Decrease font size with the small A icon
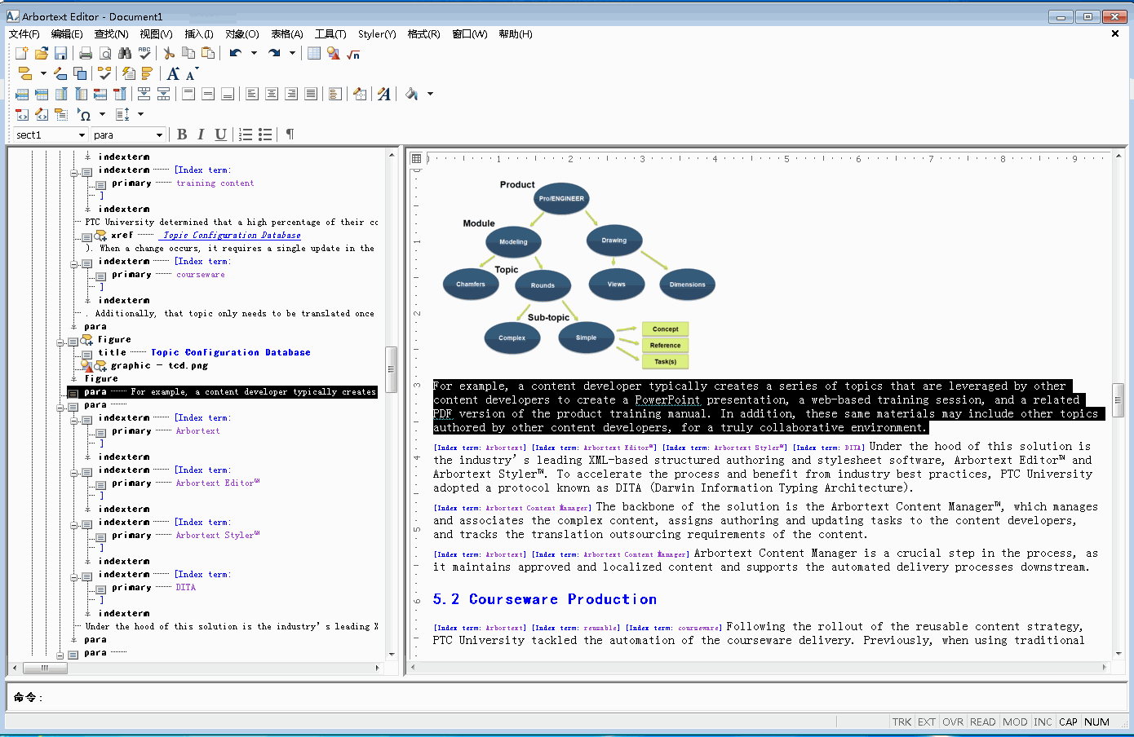Viewport: 1134px width, 737px height. [x=192, y=73]
